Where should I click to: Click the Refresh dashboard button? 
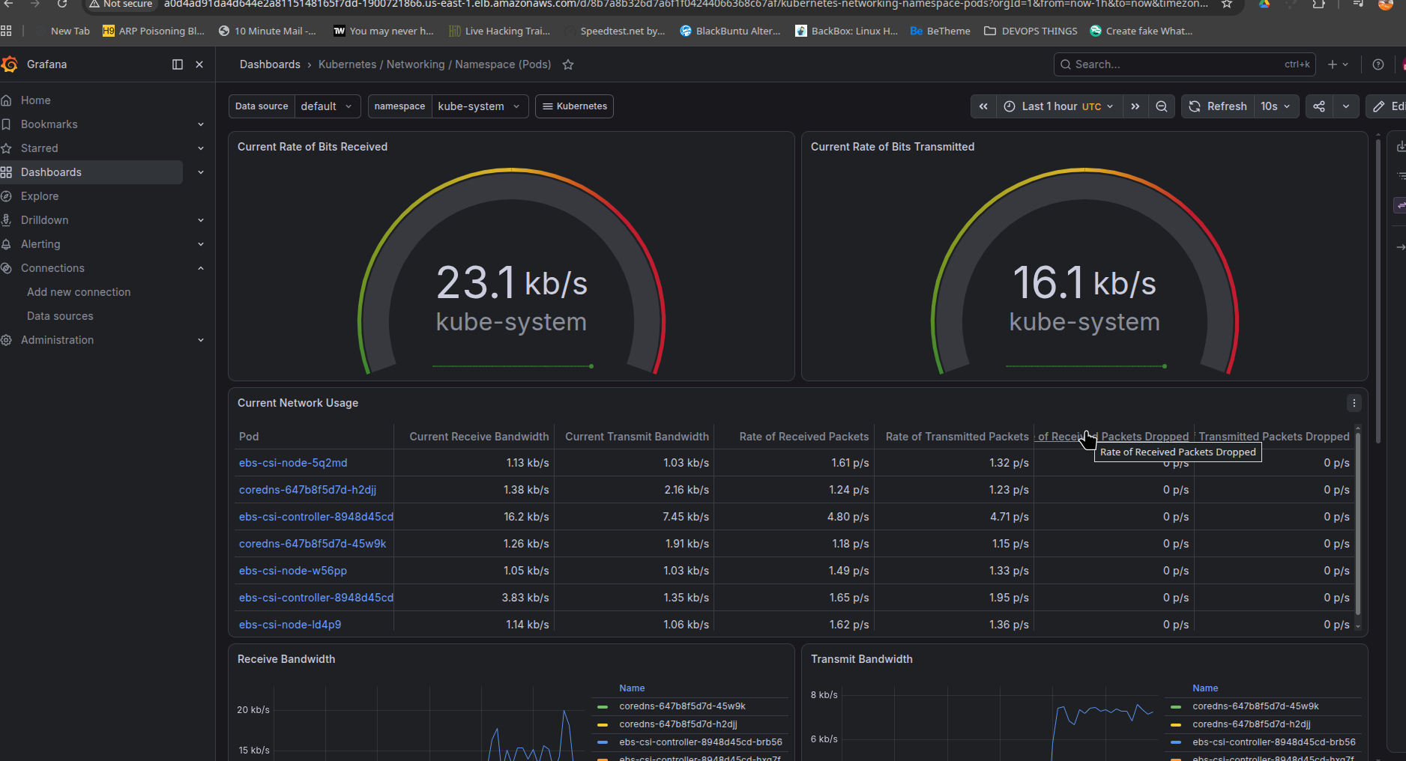1218,106
